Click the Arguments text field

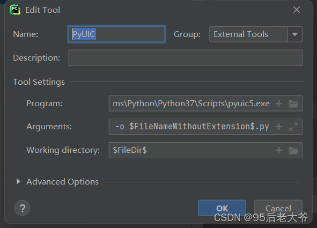point(191,127)
